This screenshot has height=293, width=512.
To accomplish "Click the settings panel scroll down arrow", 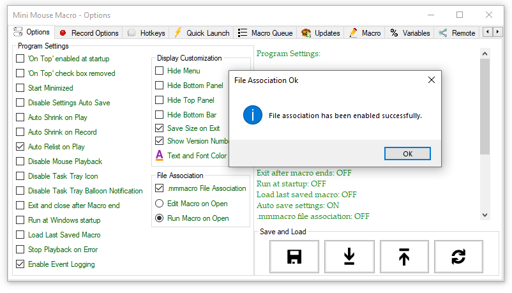I will [485, 215].
